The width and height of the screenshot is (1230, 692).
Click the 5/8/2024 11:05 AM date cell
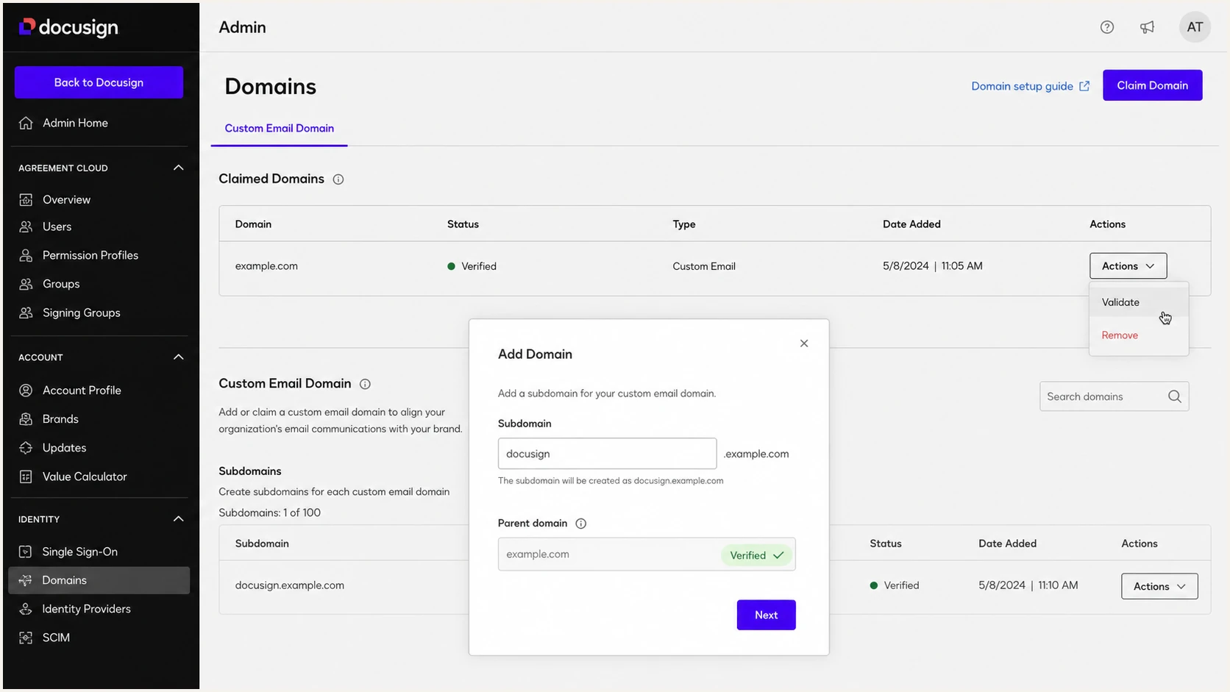932,266
